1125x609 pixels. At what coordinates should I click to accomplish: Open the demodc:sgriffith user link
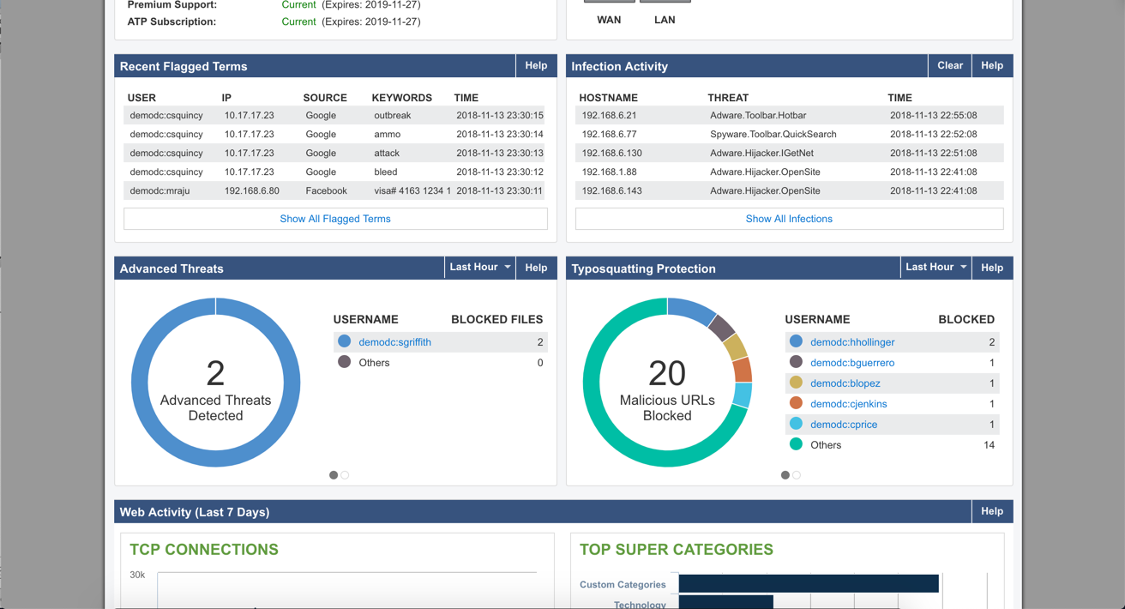pyautogui.click(x=394, y=342)
